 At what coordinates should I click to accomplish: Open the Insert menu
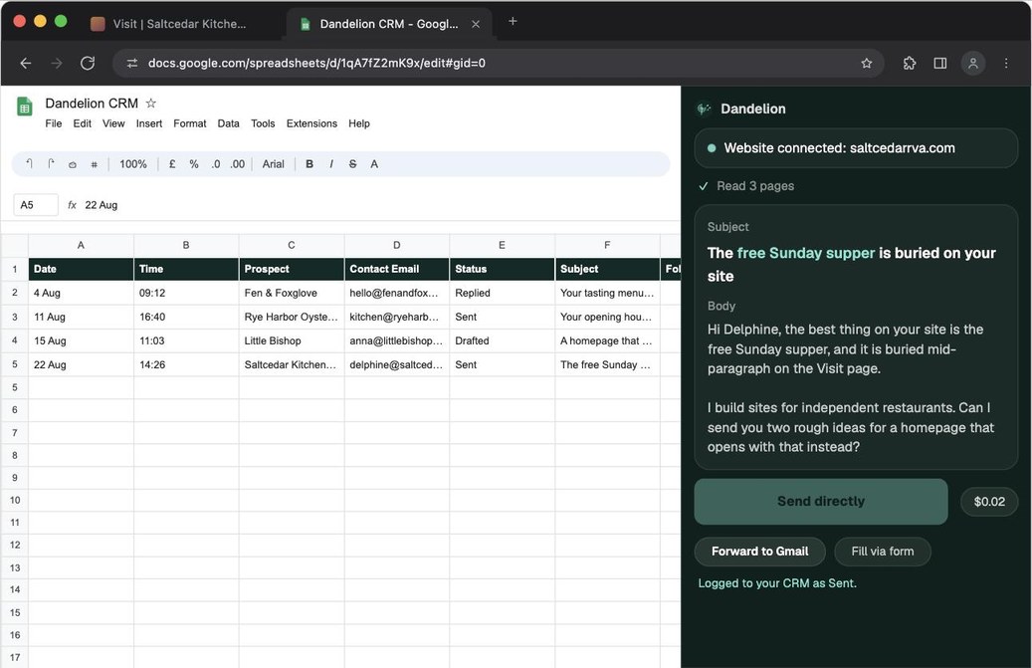coord(148,123)
